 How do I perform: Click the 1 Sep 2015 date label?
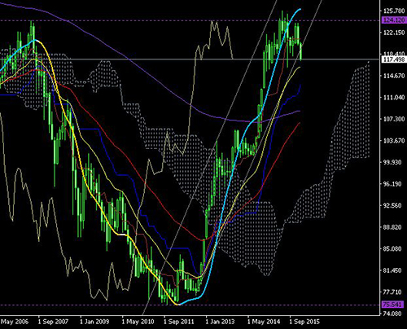304,322
